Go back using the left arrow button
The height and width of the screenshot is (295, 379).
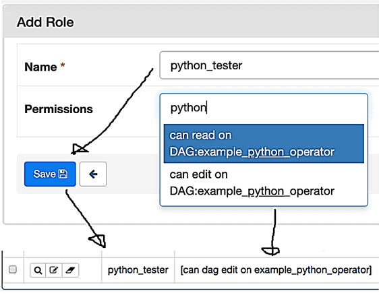coord(93,174)
